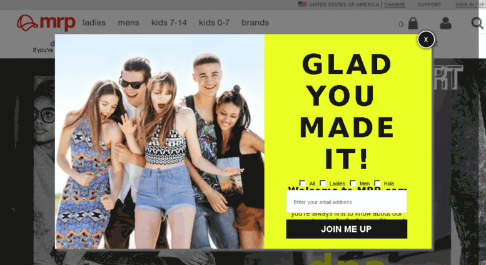
Task: Open the mens menu
Action: [x=128, y=23]
